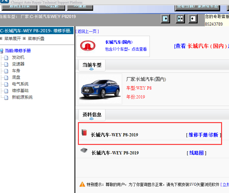This screenshot has height=193, width=229.
Task: Select the 当前:维修手册 root node
Action: pyautogui.click(x=18, y=51)
